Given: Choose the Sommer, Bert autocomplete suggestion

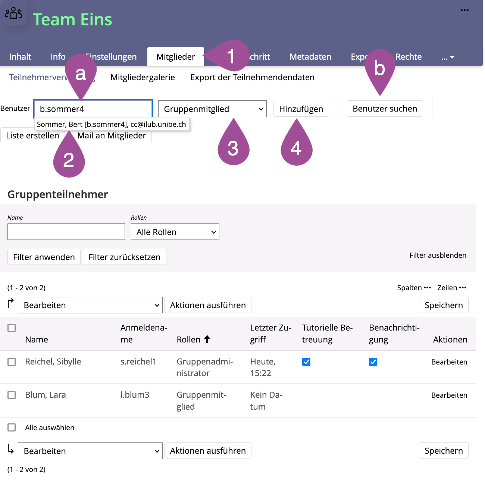Looking at the screenshot, I should point(111,124).
